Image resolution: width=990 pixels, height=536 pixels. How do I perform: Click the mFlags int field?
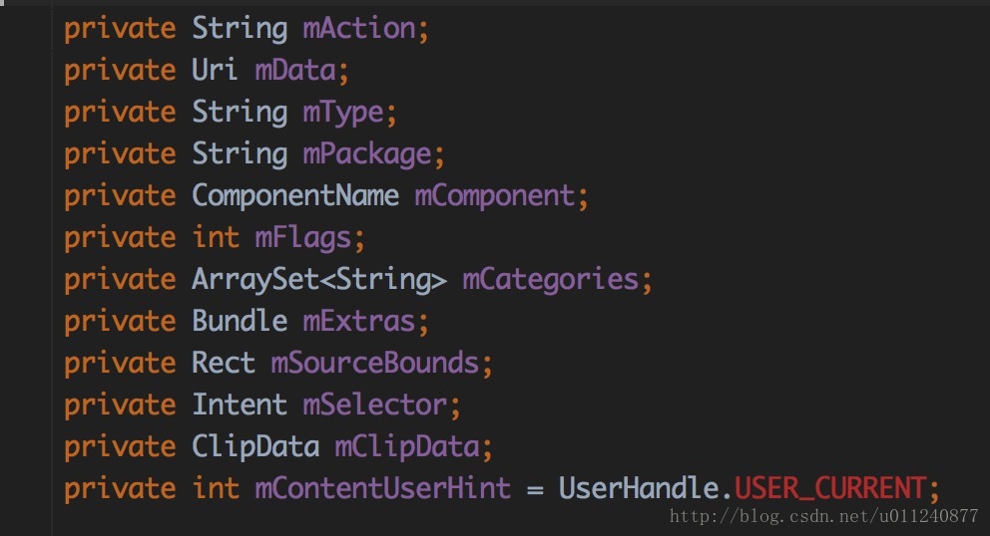(x=303, y=238)
